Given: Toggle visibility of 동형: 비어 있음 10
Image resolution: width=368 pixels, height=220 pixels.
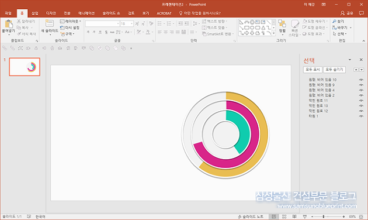Looking at the screenshot, I should click(361, 80).
